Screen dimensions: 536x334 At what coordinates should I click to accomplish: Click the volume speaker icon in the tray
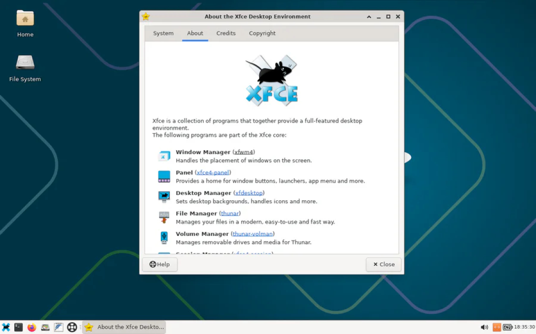[484, 327]
